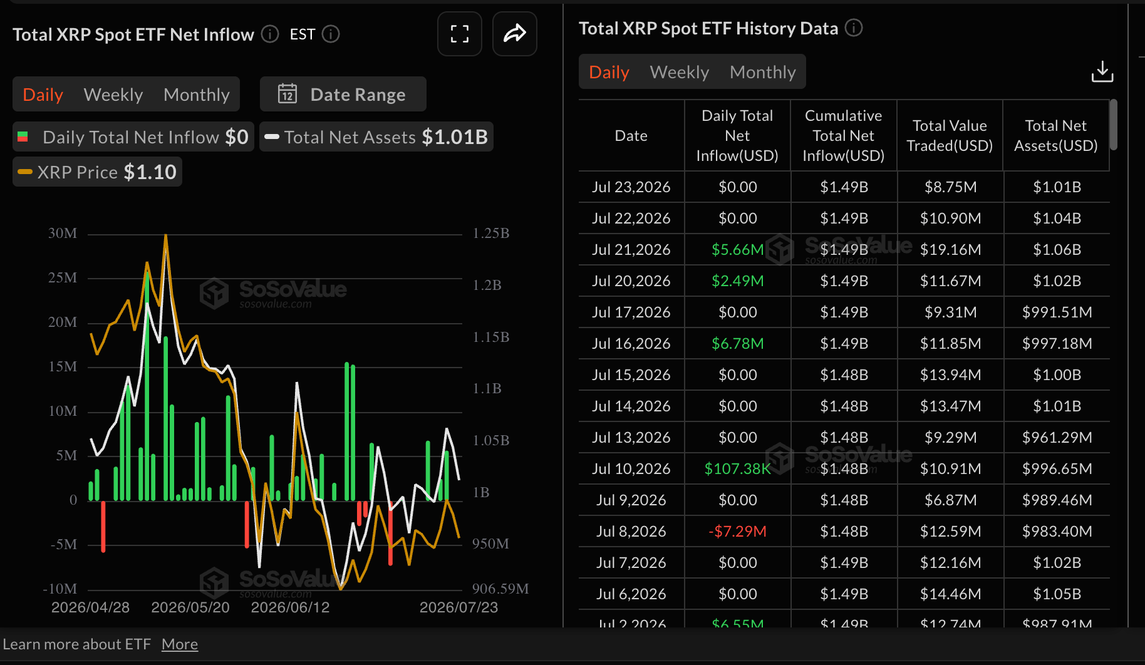Viewport: 1145px width, 665px height.
Task: Select the Jul 14,2026 date cell
Action: [x=631, y=406]
